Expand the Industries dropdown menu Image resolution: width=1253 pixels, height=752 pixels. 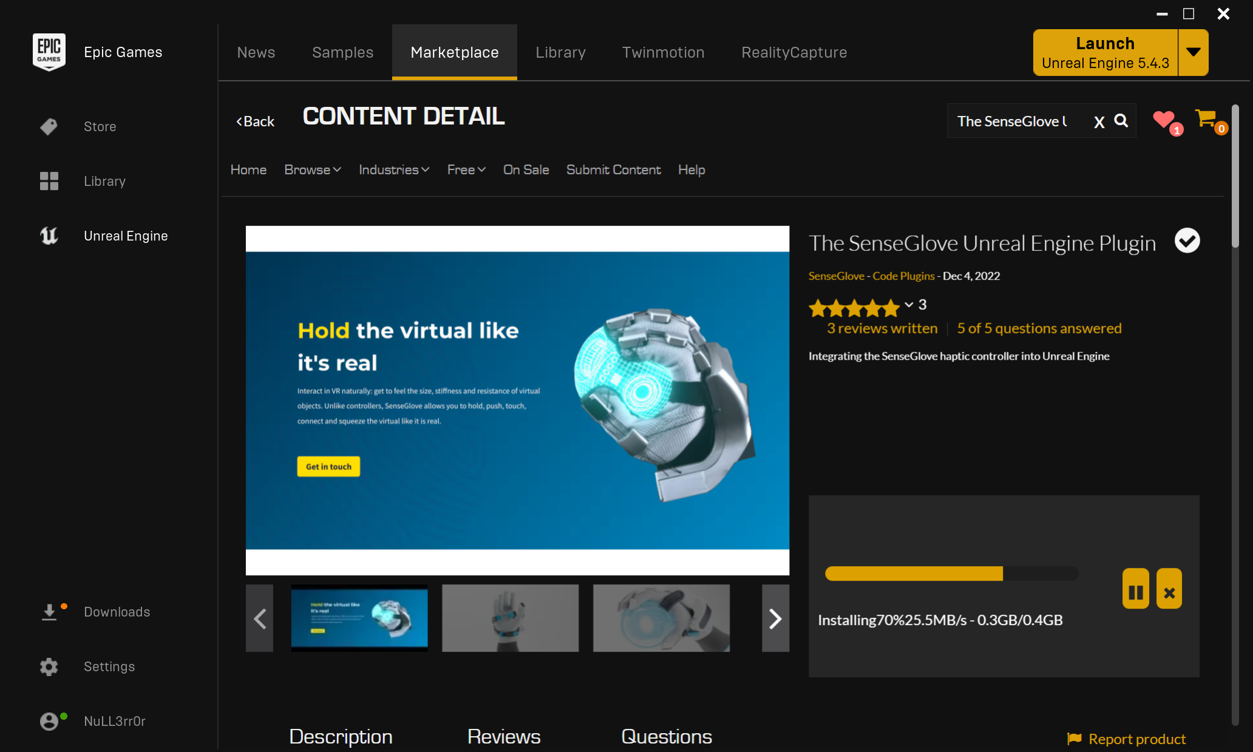click(x=393, y=169)
